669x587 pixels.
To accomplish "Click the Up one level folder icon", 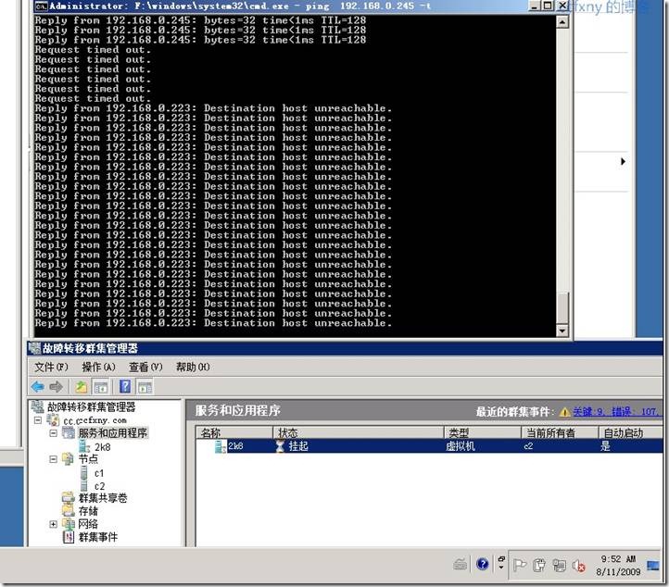I will coord(81,387).
